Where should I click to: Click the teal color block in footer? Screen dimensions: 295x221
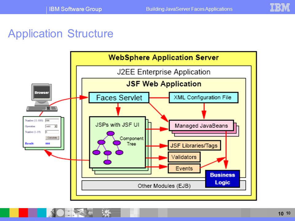[x=42, y=213]
